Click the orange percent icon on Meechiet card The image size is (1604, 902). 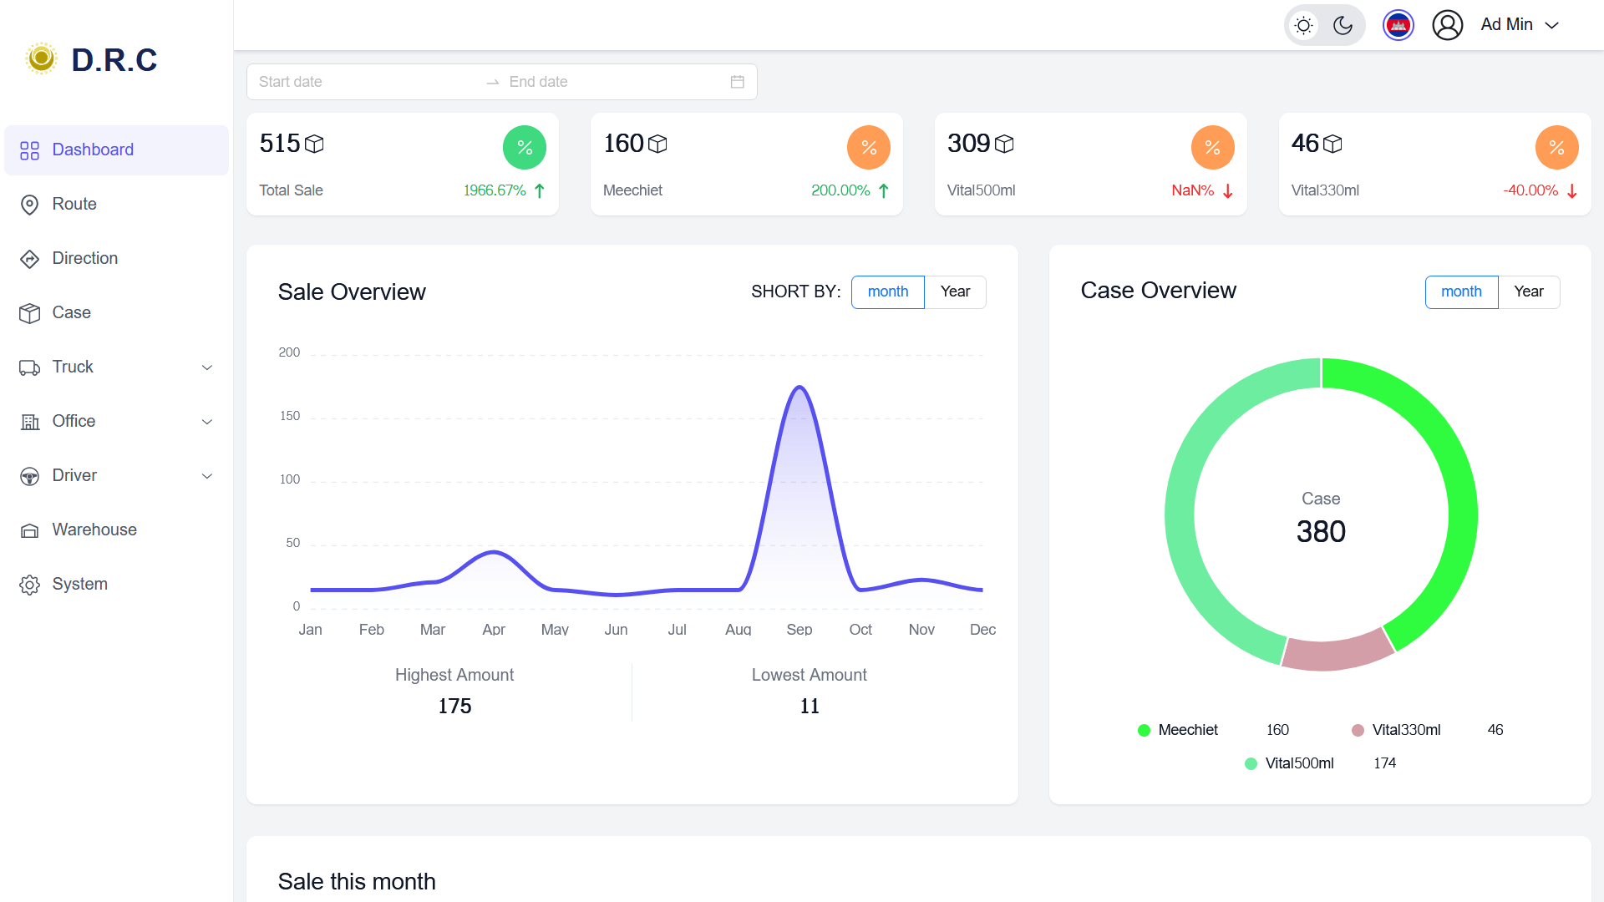(x=868, y=148)
